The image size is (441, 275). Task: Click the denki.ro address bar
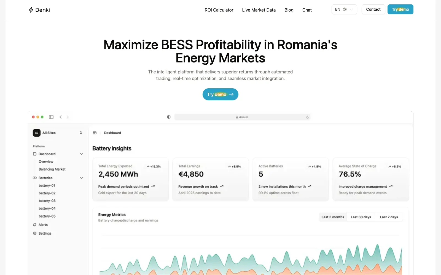coord(242,117)
